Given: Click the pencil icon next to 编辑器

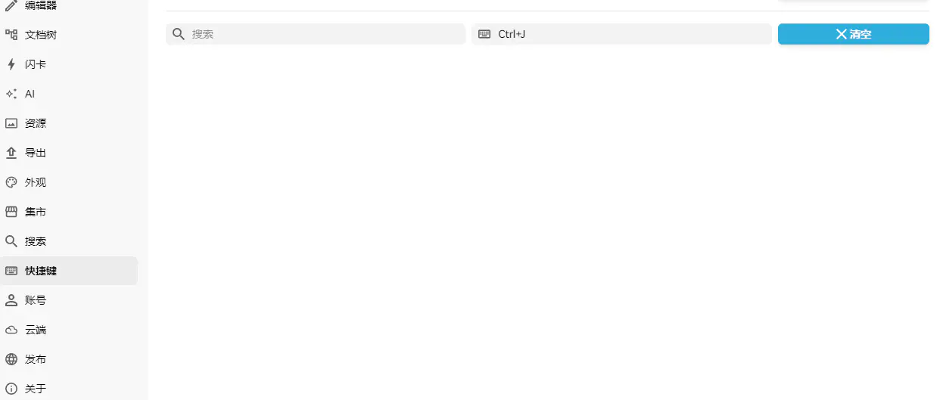Looking at the screenshot, I should [11, 5].
